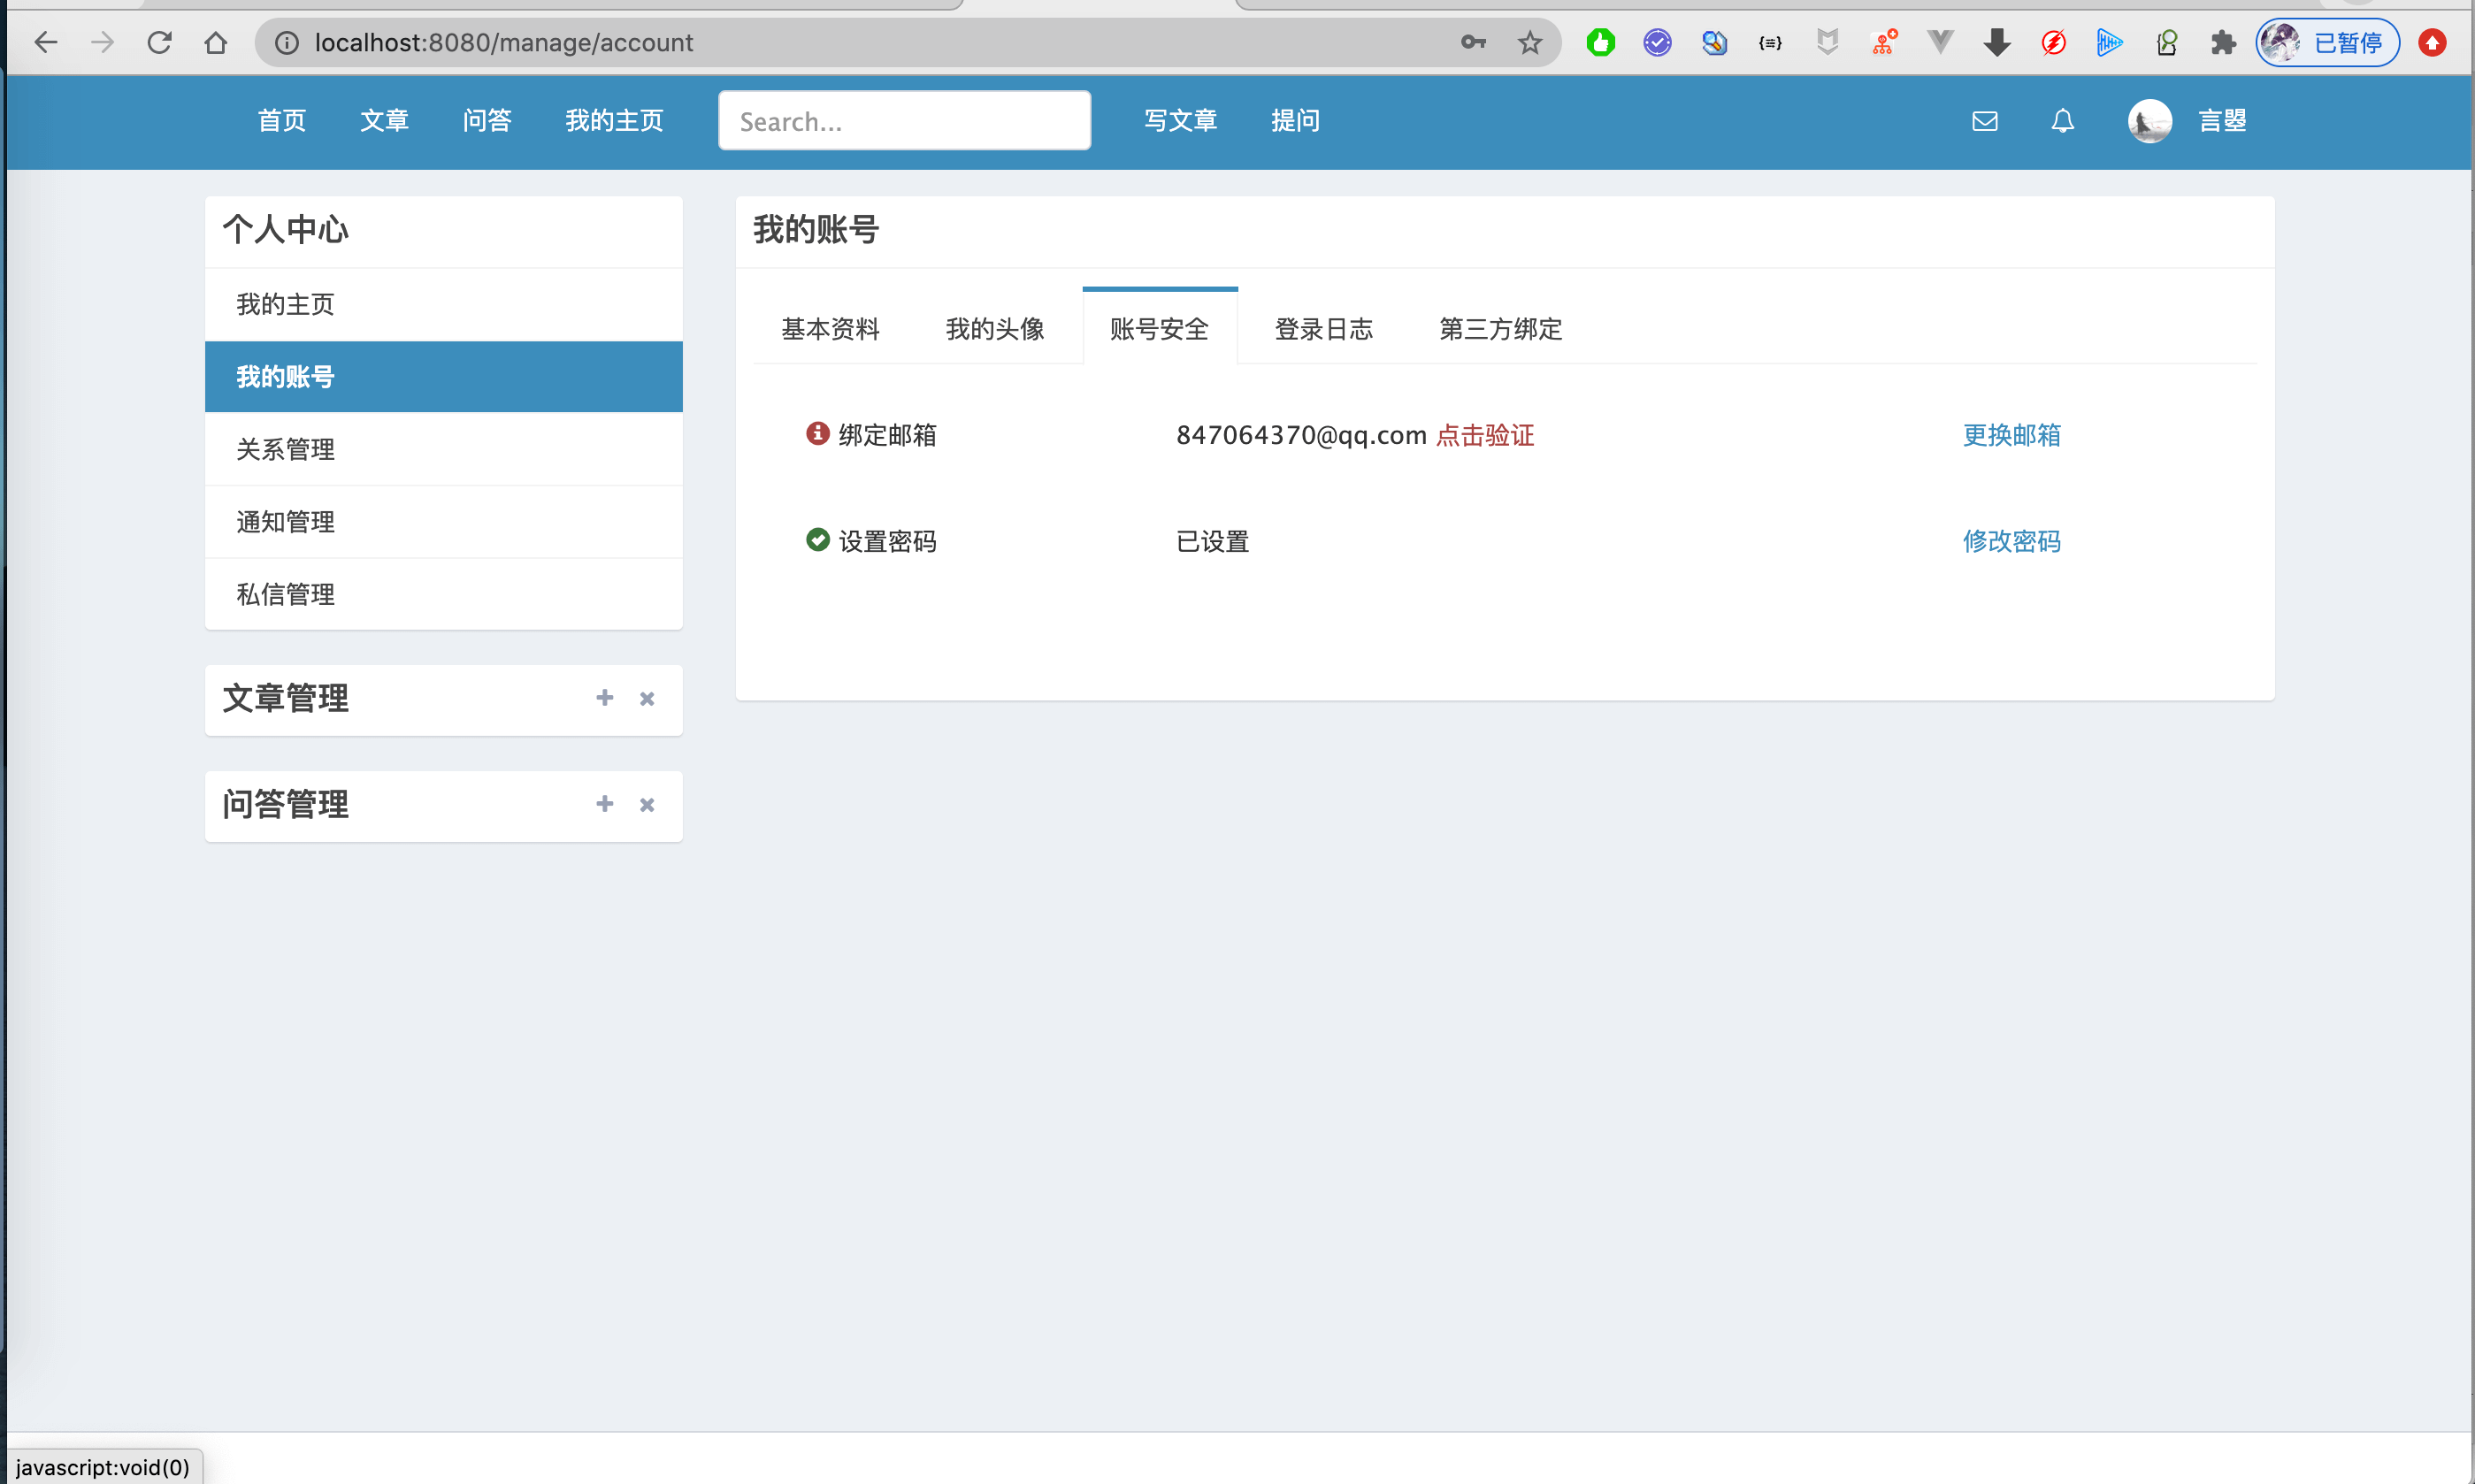Click the notification bell icon
2475x1484 pixels.
tap(2062, 121)
